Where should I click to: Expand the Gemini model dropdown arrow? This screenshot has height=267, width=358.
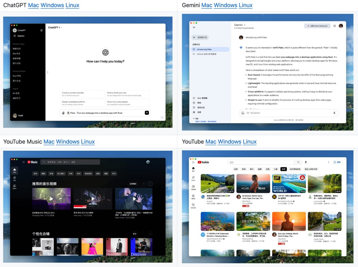245,25
